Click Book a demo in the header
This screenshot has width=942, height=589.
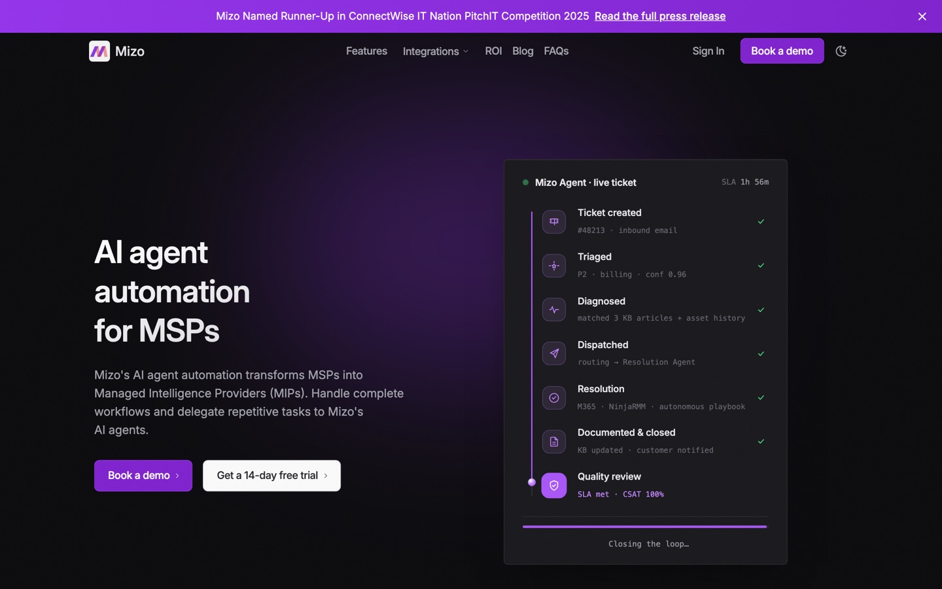782,51
